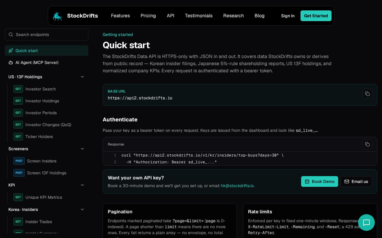Open the Testimonials nav item
The image size is (382, 238).
(x=198, y=16)
